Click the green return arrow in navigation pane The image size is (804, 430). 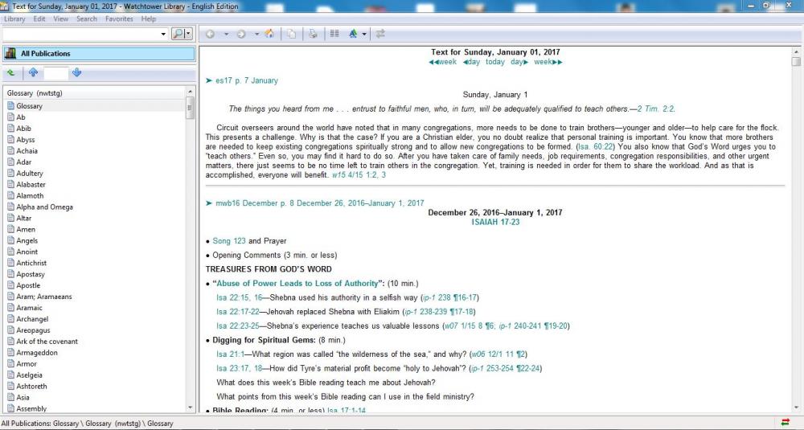[11, 73]
